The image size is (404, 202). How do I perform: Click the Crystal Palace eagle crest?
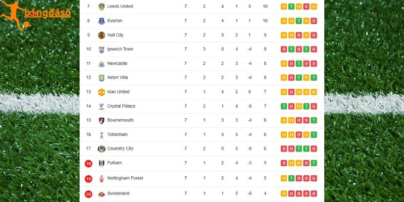pyautogui.click(x=102, y=106)
